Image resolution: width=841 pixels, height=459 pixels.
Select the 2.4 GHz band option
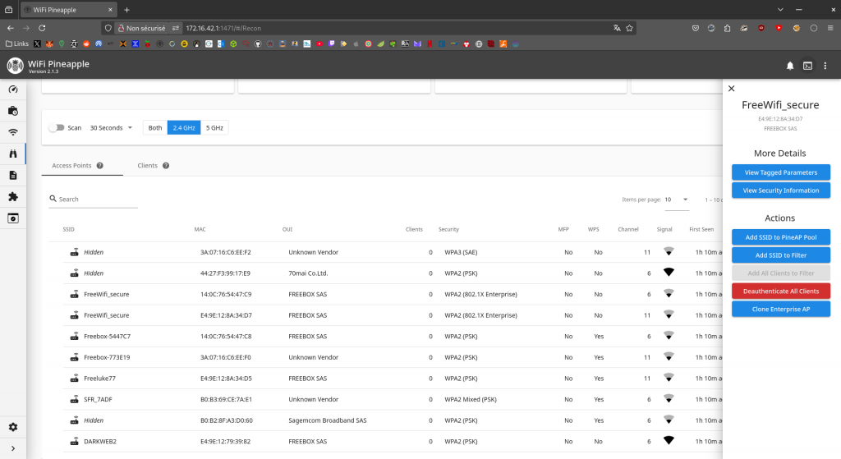pos(184,127)
